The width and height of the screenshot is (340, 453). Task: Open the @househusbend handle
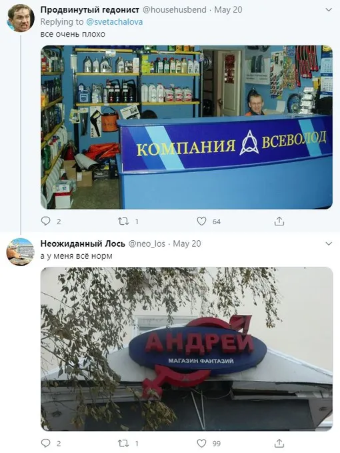[175, 10]
